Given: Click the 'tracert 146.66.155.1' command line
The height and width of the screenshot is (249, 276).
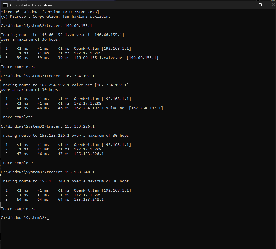Looking at the screenshot, I should tap(47, 25).
